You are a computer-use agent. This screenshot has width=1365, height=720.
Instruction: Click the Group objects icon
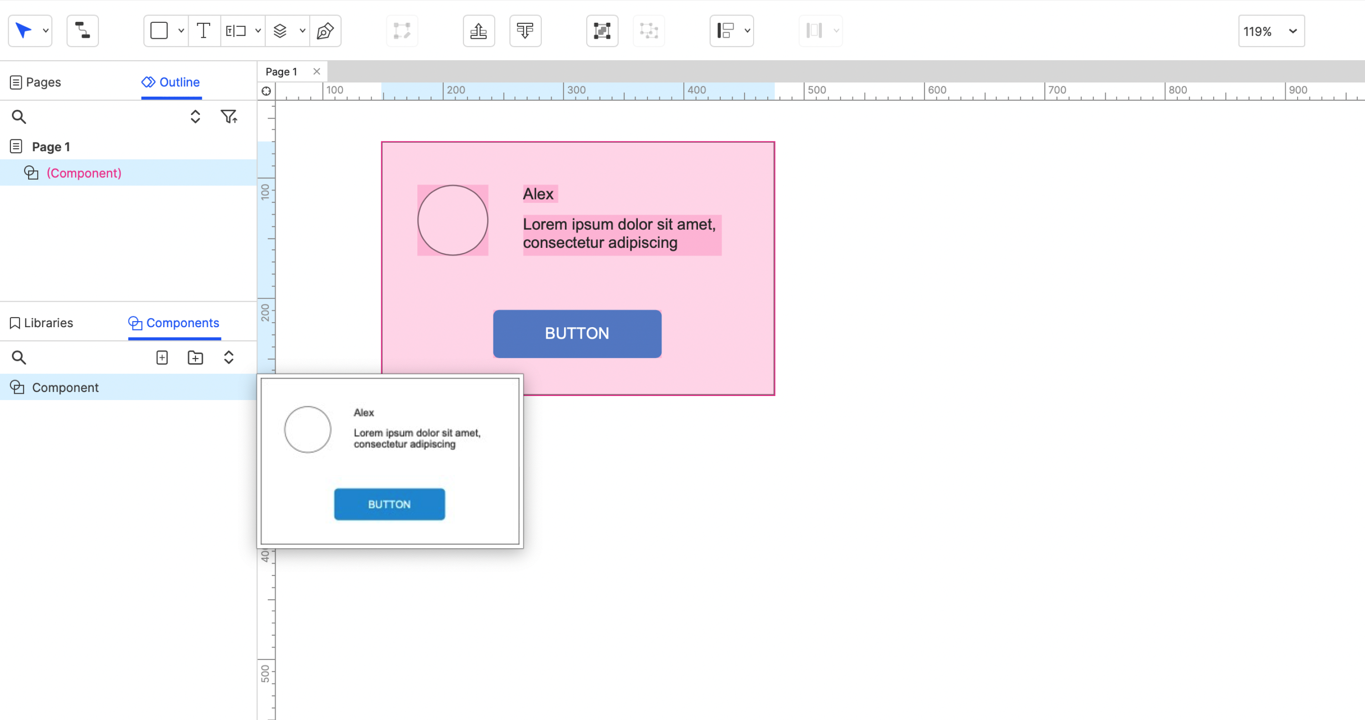pos(602,31)
